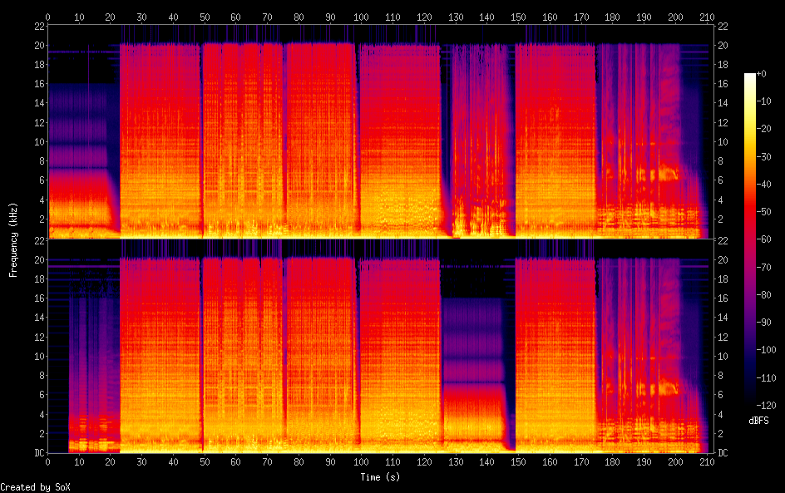The image size is (785, 493).
Task: Click 'DC' on the lower channel's right frequency axis
Action: 723,453
